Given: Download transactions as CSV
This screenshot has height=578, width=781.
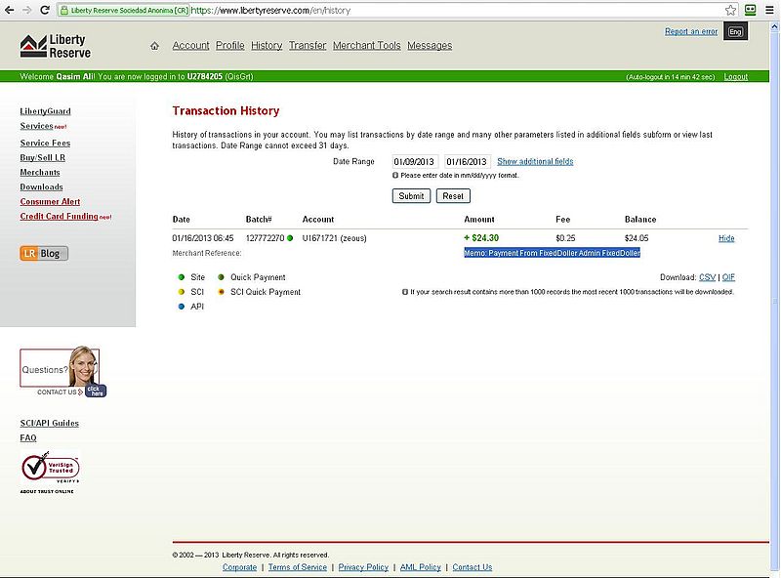Looking at the screenshot, I should tap(707, 277).
